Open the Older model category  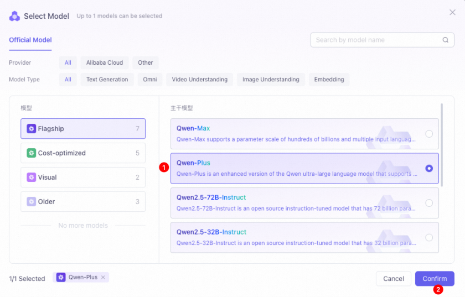pyautogui.click(x=83, y=201)
